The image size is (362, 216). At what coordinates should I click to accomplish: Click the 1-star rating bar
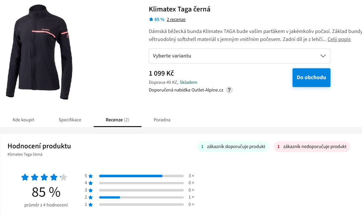pos(141,205)
